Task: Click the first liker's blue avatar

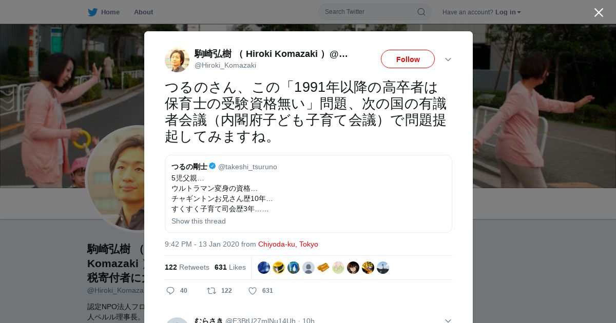Action: 264,268
